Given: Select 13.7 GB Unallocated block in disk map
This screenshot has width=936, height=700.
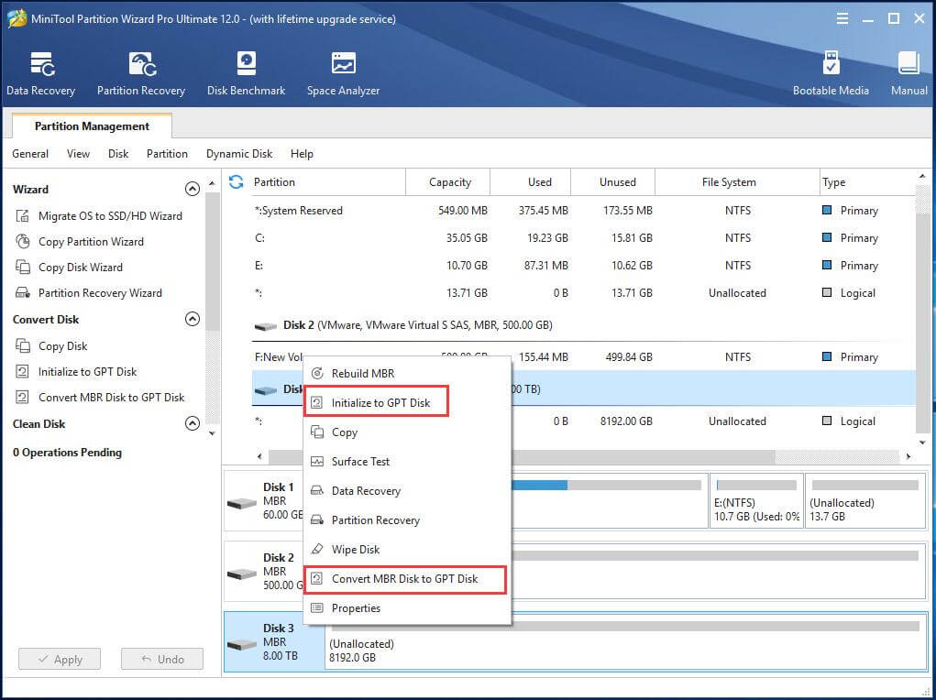Looking at the screenshot, I should coord(865,501).
